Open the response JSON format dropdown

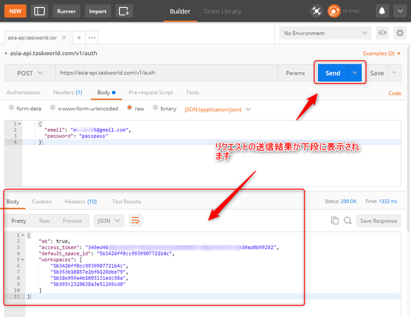coord(109,220)
